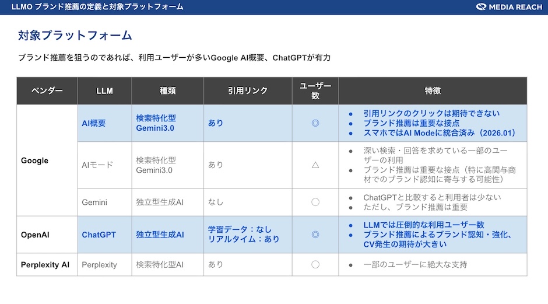Click the double-circle symbol in ChatGPT row
548x304 pixels.
[315, 235]
